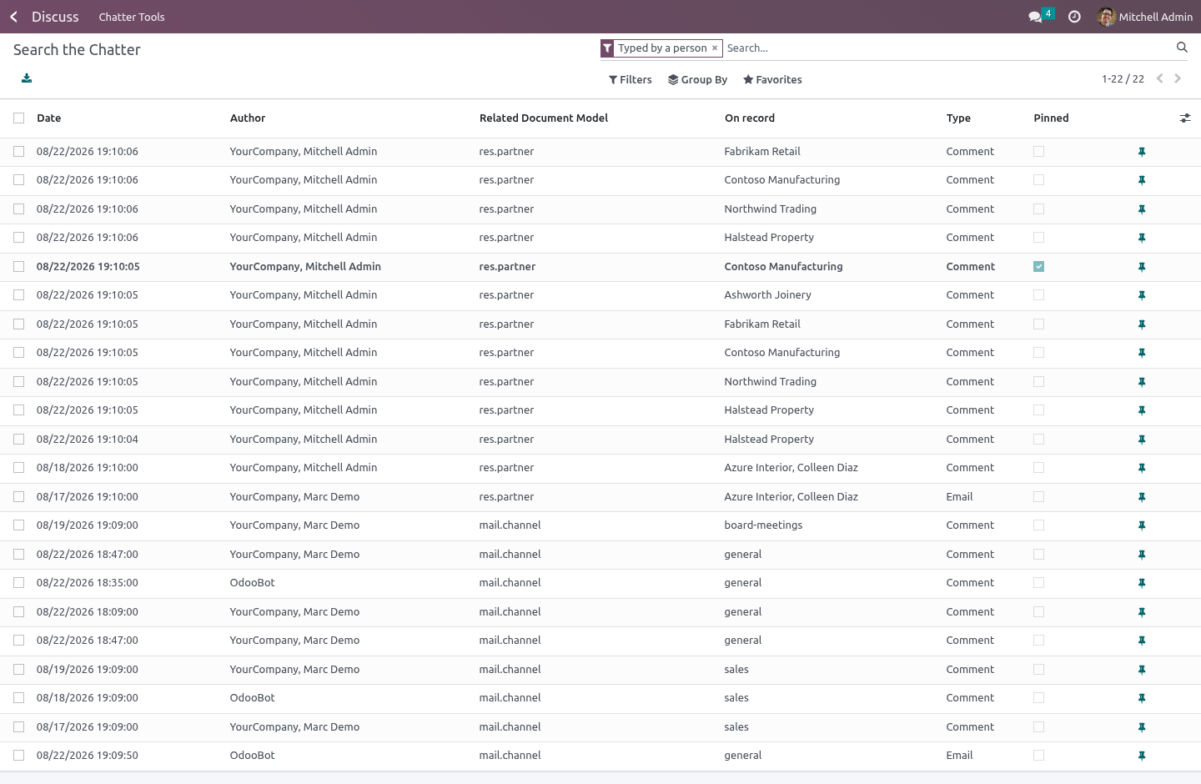Click the pin icon on the 08/17/2026 19:09:00 row
Screen dimensions: 1201x784
(1142, 727)
